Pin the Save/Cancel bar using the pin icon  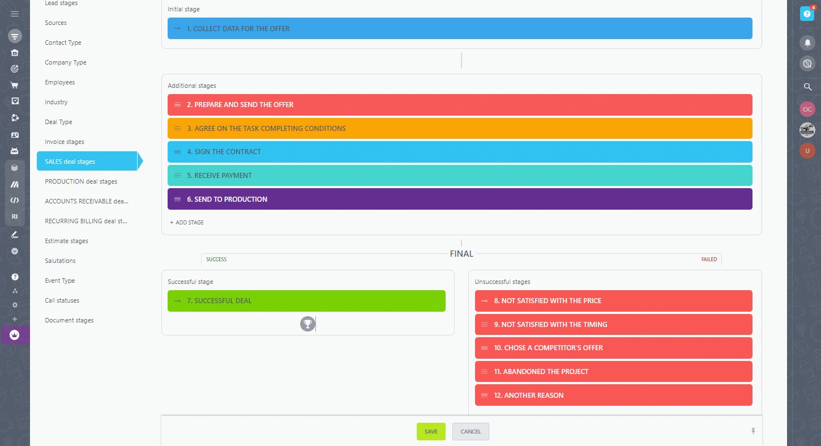(x=752, y=431)
